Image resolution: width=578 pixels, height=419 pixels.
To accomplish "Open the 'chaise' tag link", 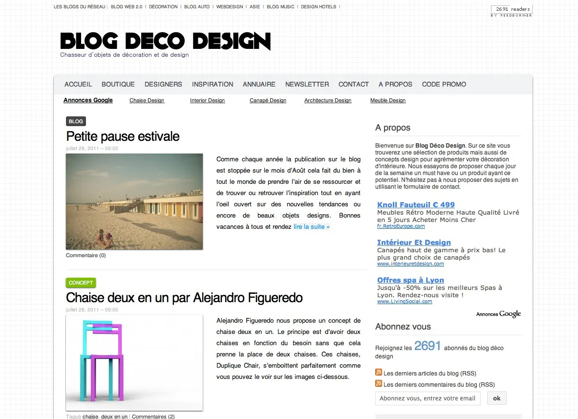I will pos(90,417).
